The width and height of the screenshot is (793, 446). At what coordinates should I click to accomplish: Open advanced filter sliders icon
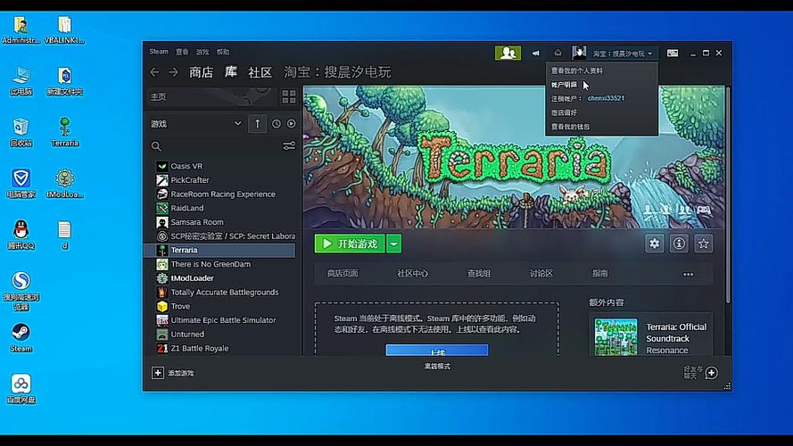click(x=289, y=146)
